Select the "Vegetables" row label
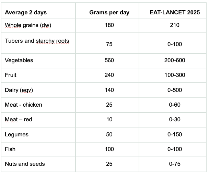This screenshot has height=175, width=209. click(x=19, y=60)
